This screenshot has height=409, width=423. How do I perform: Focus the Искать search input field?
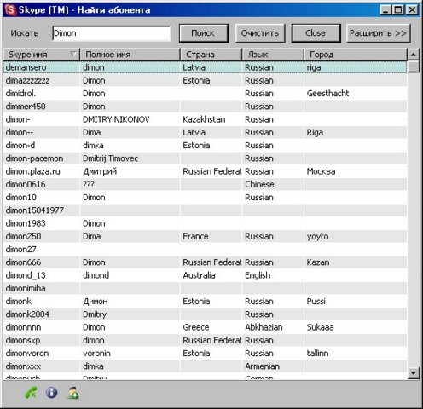[x=112, y=33]
